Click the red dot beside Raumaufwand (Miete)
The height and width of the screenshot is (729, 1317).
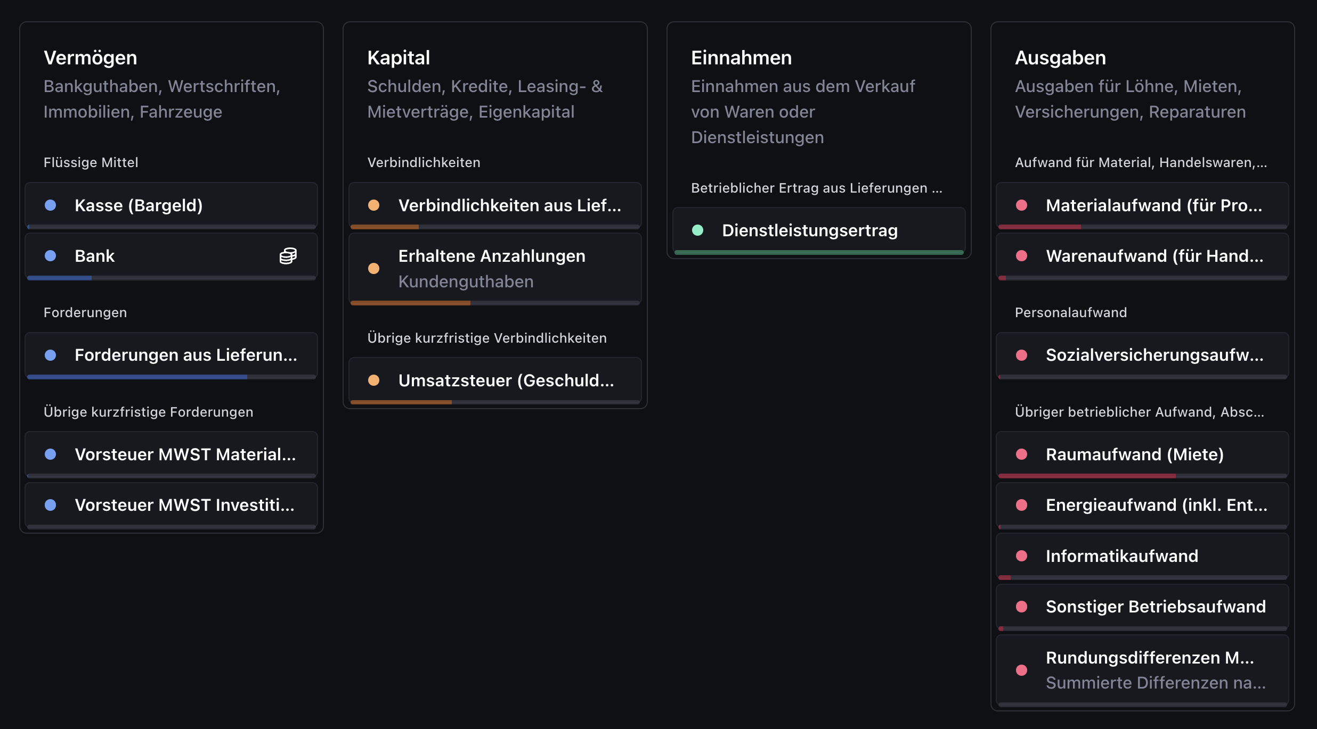[x=1021, y=454]
